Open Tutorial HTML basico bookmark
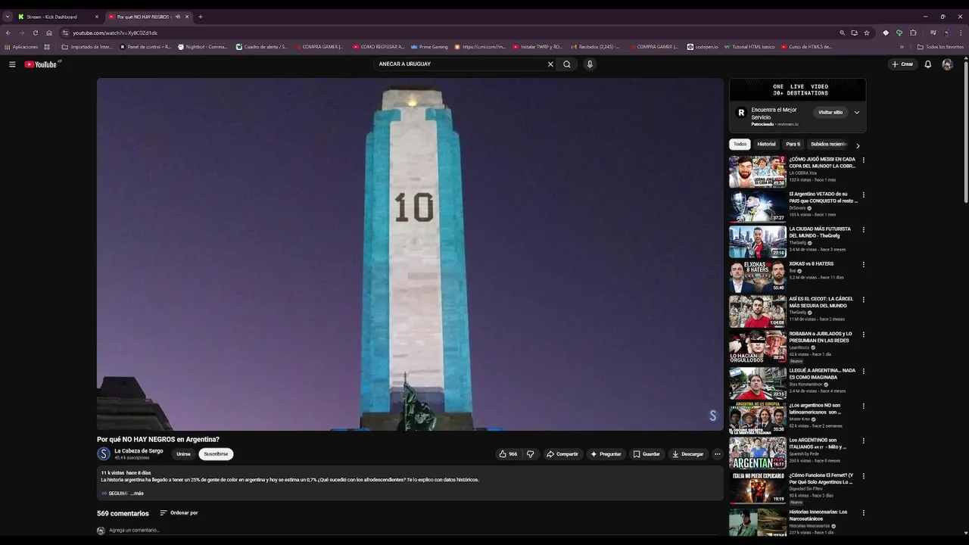The width and height of the screenshot is (969, 545). pos(749,47)
